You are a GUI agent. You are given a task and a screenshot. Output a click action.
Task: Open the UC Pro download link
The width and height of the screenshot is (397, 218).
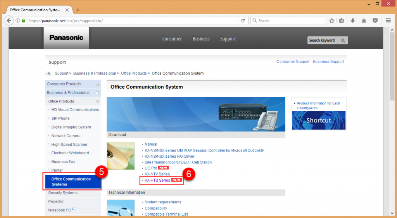tap(151, 168)
